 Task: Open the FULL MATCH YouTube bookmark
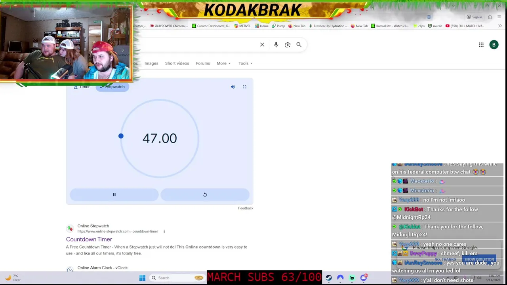click(465, 26)
